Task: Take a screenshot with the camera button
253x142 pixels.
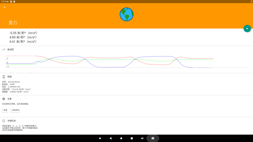Action: click(153, 138)
